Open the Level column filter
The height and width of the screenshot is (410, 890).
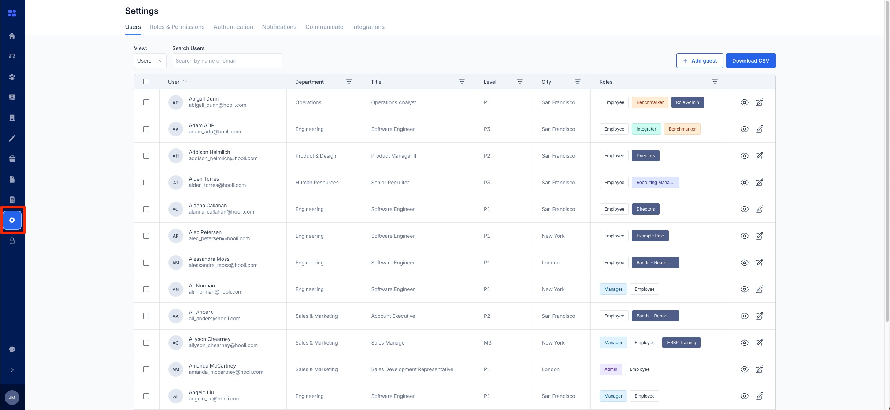click(520, 82)
